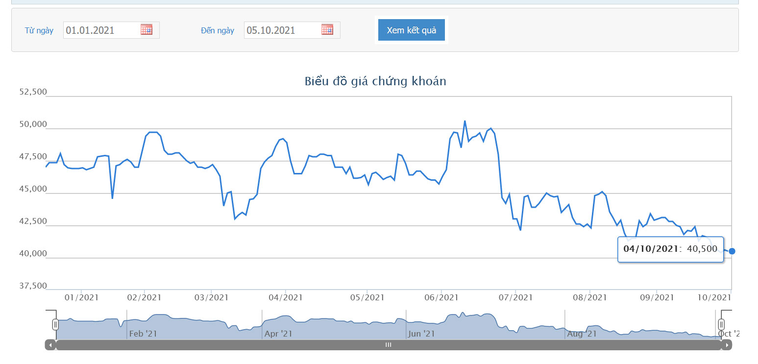The image size is (758, 364).
Task: Click the horizontal scrollbar grip
Action: tap(389, 345)
